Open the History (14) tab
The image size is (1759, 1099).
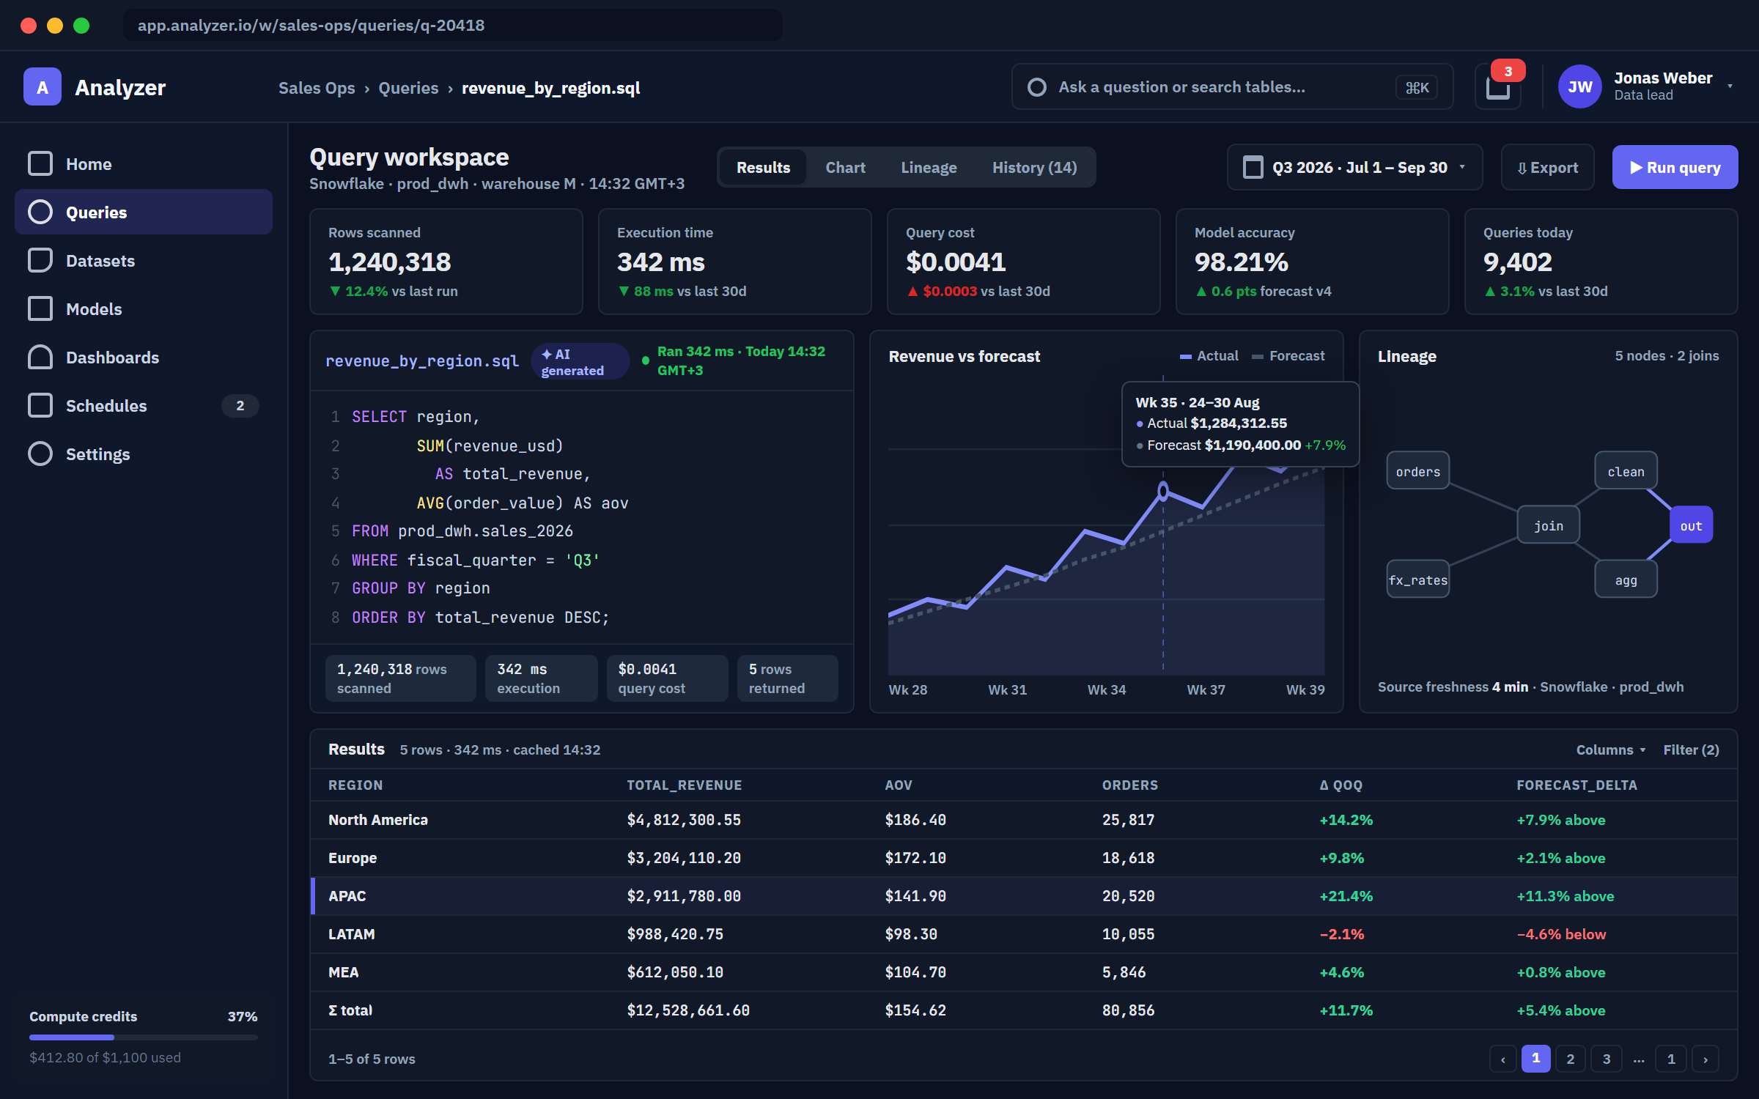click(x=1034, y=167)
